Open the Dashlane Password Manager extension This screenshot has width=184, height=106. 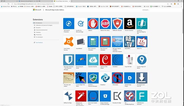pos(93,80)
